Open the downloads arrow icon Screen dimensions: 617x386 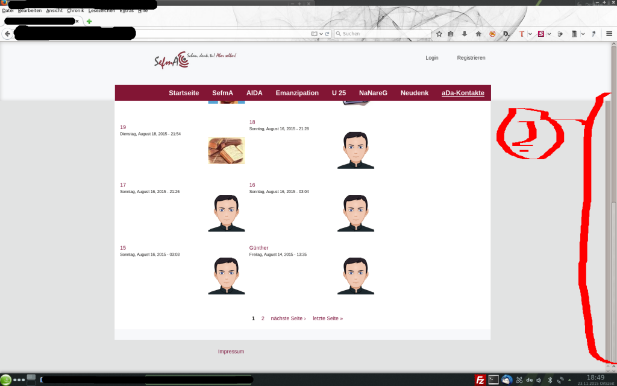(465, 34)
